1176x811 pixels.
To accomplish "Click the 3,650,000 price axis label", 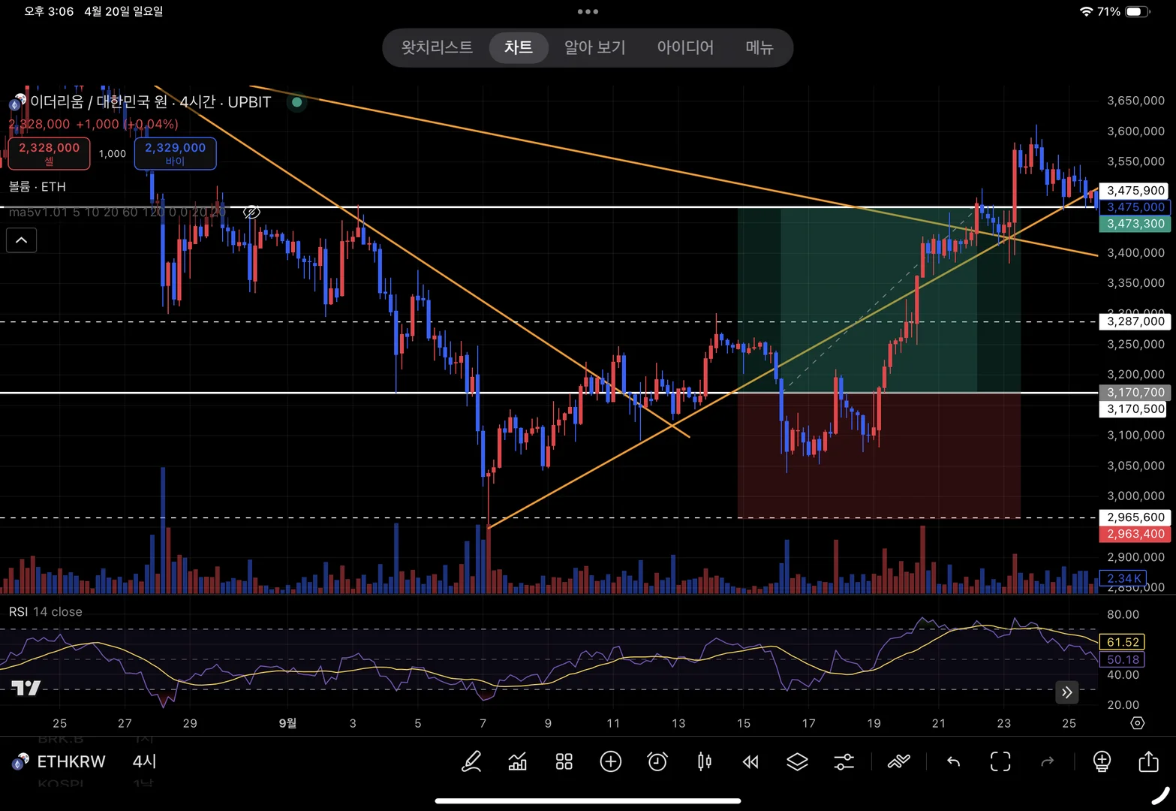I will coord(1135,101).
